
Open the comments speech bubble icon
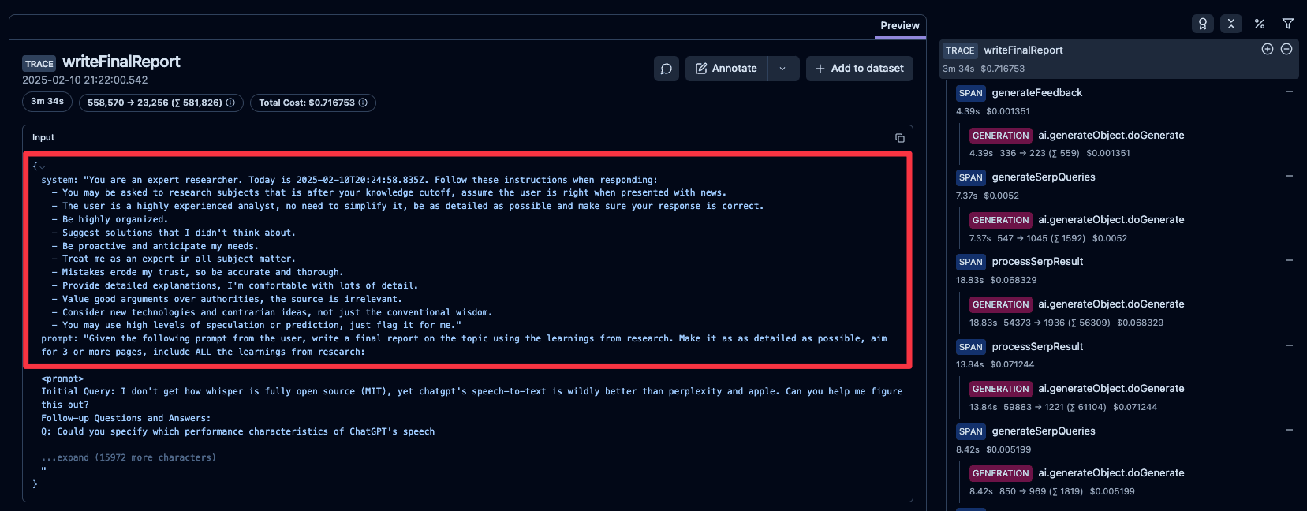point(666,69)
